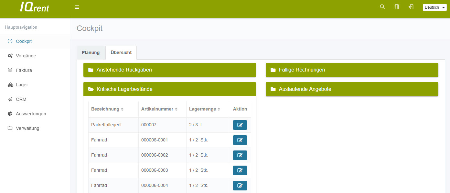Collapse the Kritische Lagerbestände panel
Viewport: 450px width, 193px height.
pyautogui.click(x=169, y=89)
